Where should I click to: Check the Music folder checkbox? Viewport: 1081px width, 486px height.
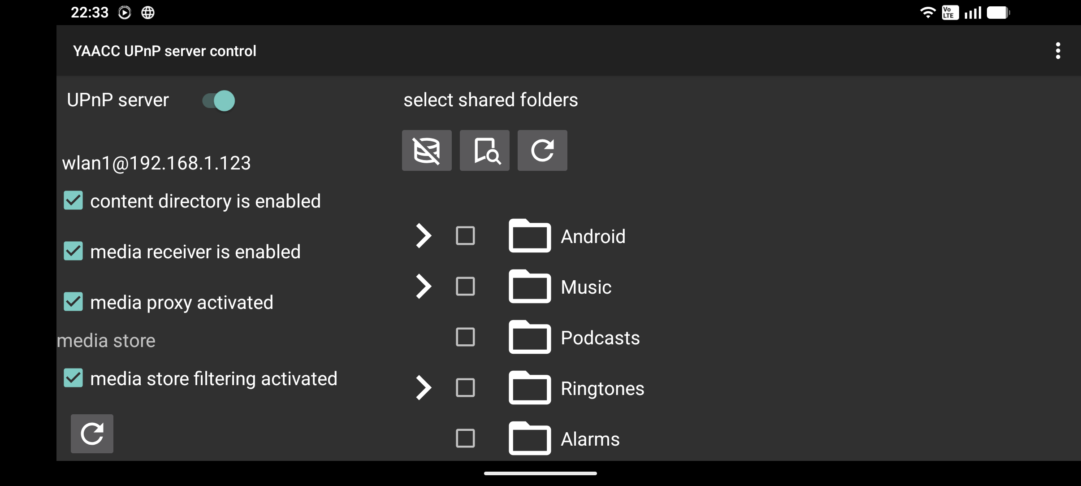[x=465, y=286]
